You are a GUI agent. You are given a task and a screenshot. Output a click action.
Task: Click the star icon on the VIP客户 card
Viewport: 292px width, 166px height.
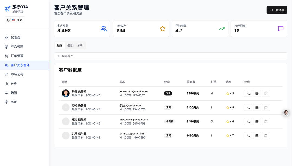pyautogui.click(x=162, y=29)
